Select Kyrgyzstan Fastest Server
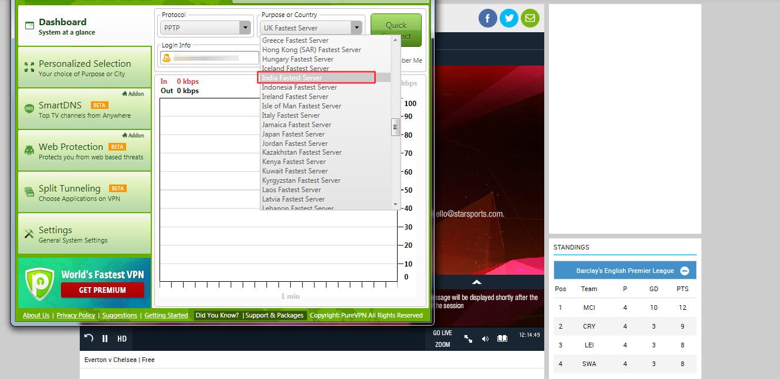The width and height of the screenshot is (780, 379). click(325, 180)
